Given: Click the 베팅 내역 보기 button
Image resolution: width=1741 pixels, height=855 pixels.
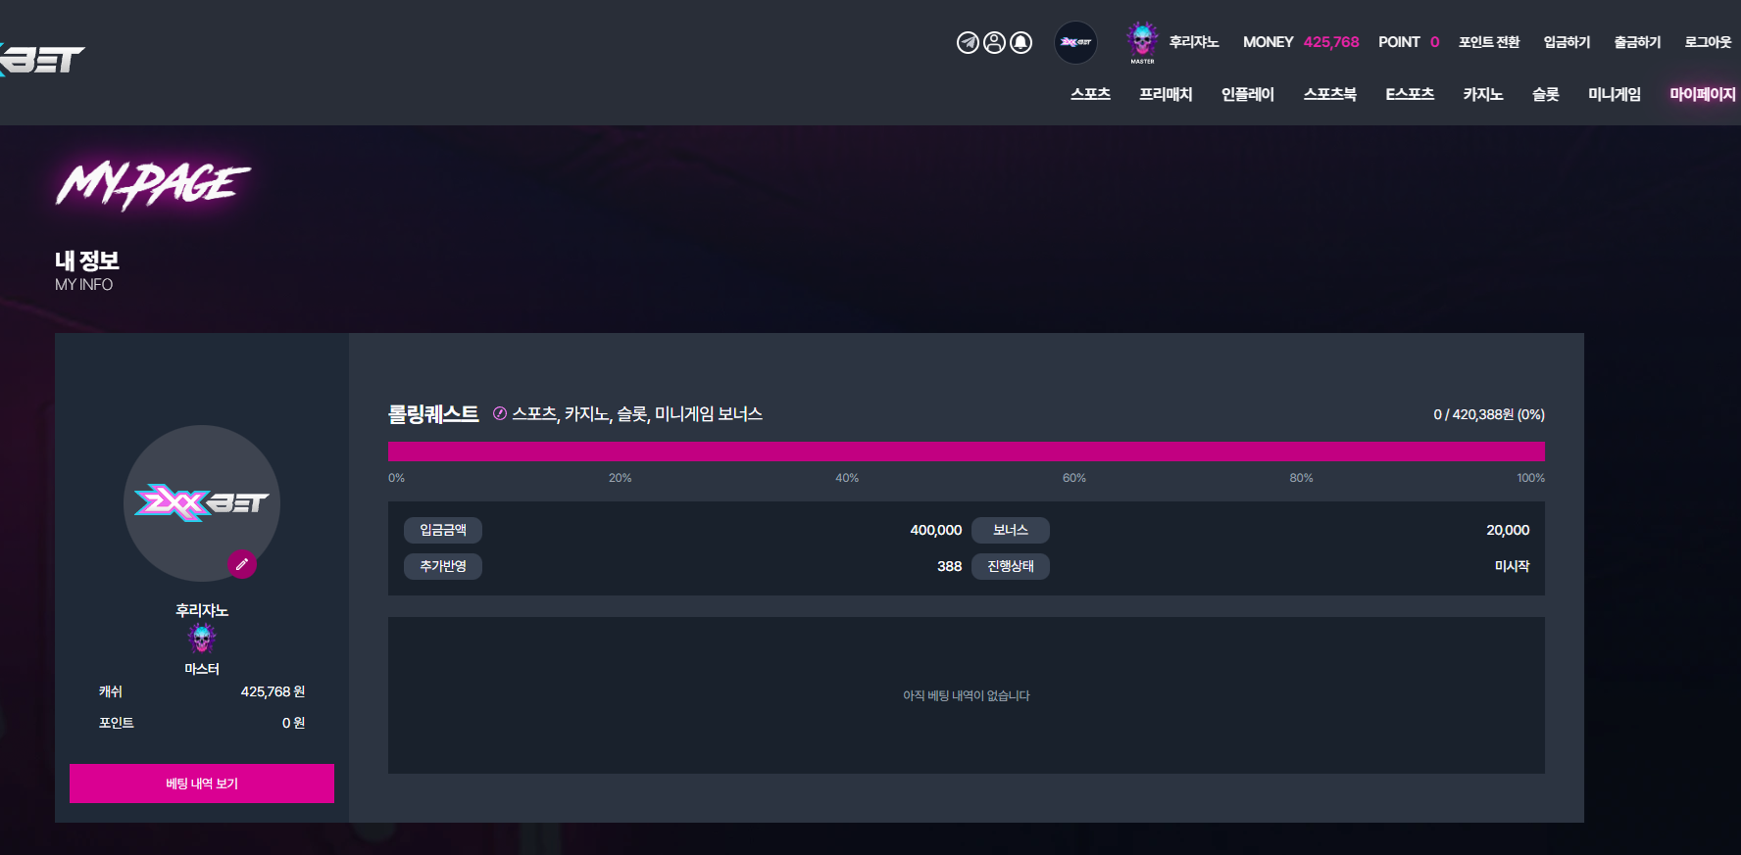Looking at the screenshot, I should tap(202, 784).
